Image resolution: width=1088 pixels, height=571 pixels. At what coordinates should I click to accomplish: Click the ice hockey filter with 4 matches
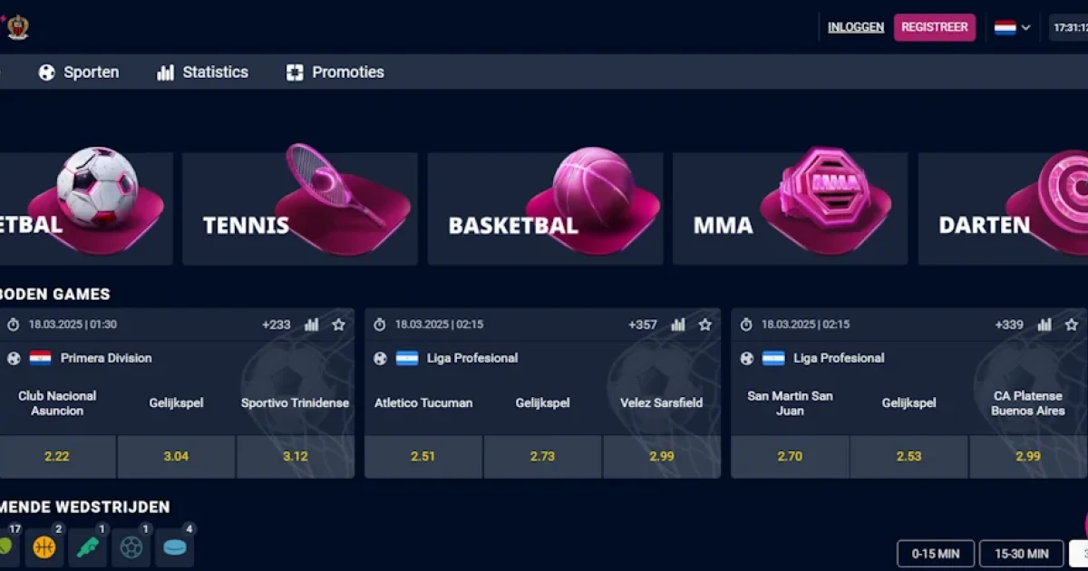(x=175, y=547)
